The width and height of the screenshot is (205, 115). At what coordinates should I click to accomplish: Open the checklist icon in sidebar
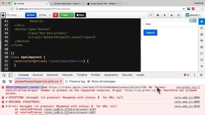click(201, 53)
